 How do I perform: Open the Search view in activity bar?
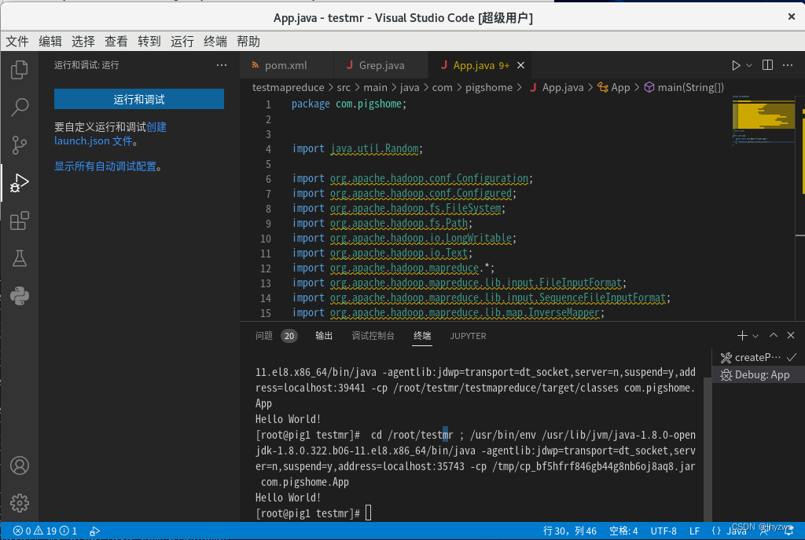(x=20, y=108)
